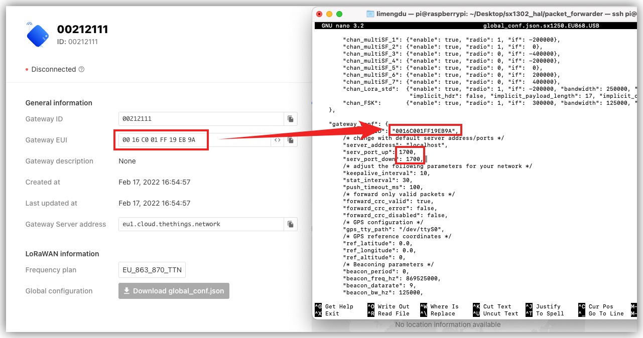Screen dimensions: 643x338
Task: Click the beacon_datarate line
Action: point(379,285)
